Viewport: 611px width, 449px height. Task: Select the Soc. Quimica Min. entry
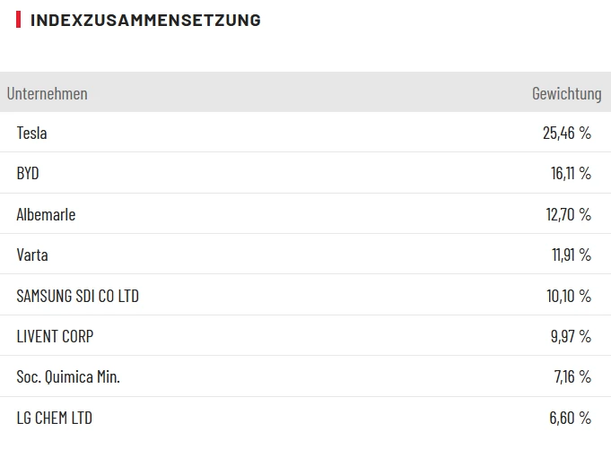[x=68, y=377]
